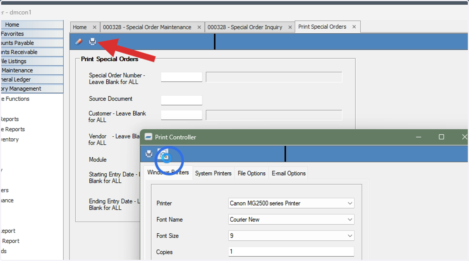Image resolution: width=469 pixels, height=261 pixels.
Task: Click the Home sidebar button
Action: pyautogui.click(x=32, y=25)
